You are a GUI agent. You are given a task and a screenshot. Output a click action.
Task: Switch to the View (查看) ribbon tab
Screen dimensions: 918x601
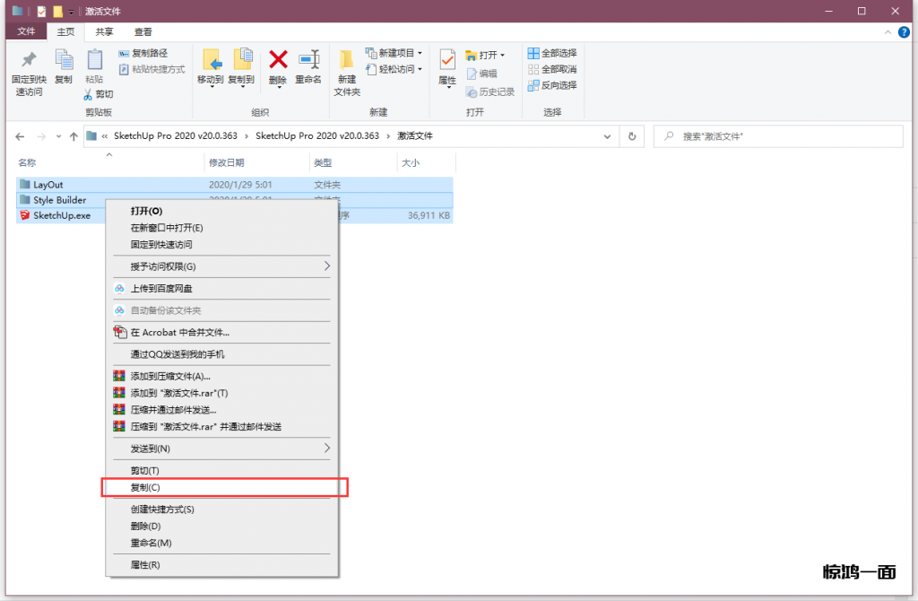(143, 31)
